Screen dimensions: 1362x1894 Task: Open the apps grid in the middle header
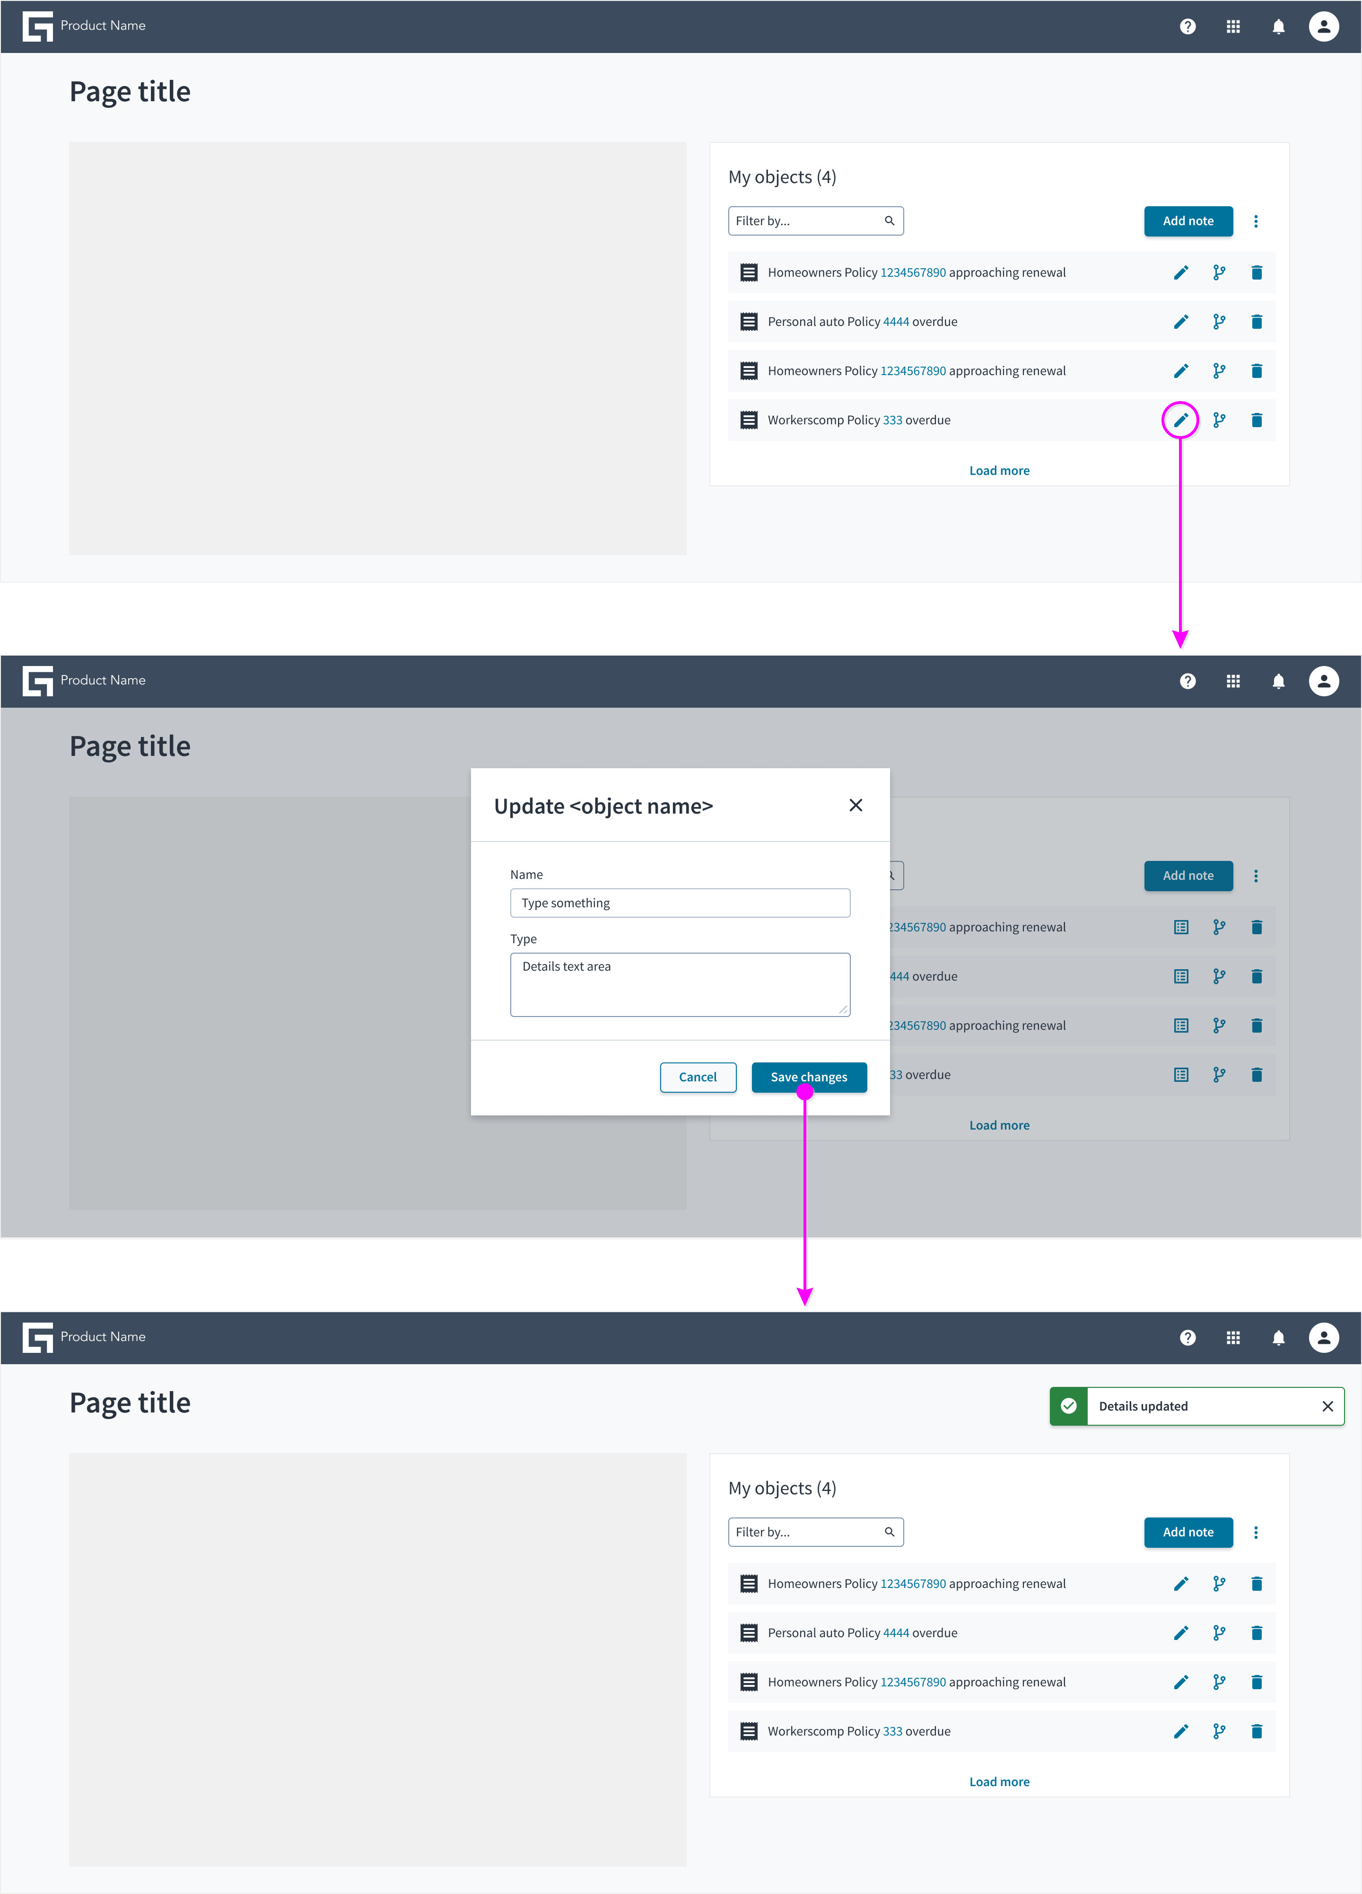pos(1232,682)
